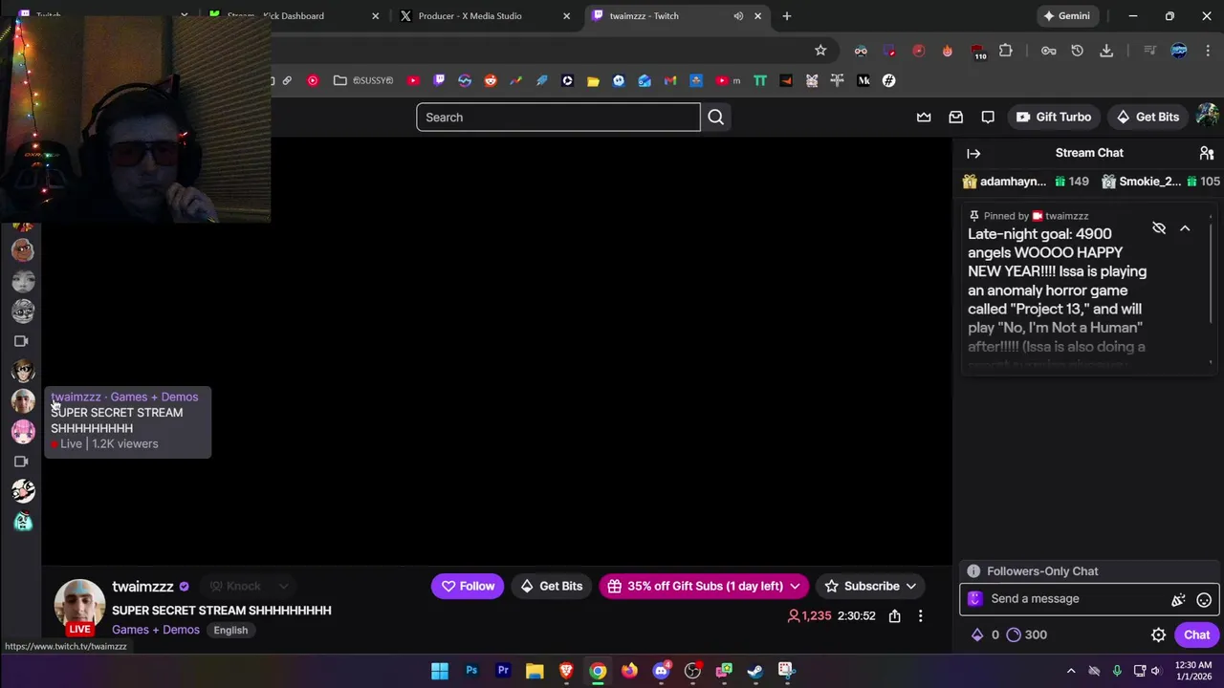The width and height of the screenshot is (1224, 688).
Task: Open Whispers speech bubble icon
Action: tap(988, 118)
